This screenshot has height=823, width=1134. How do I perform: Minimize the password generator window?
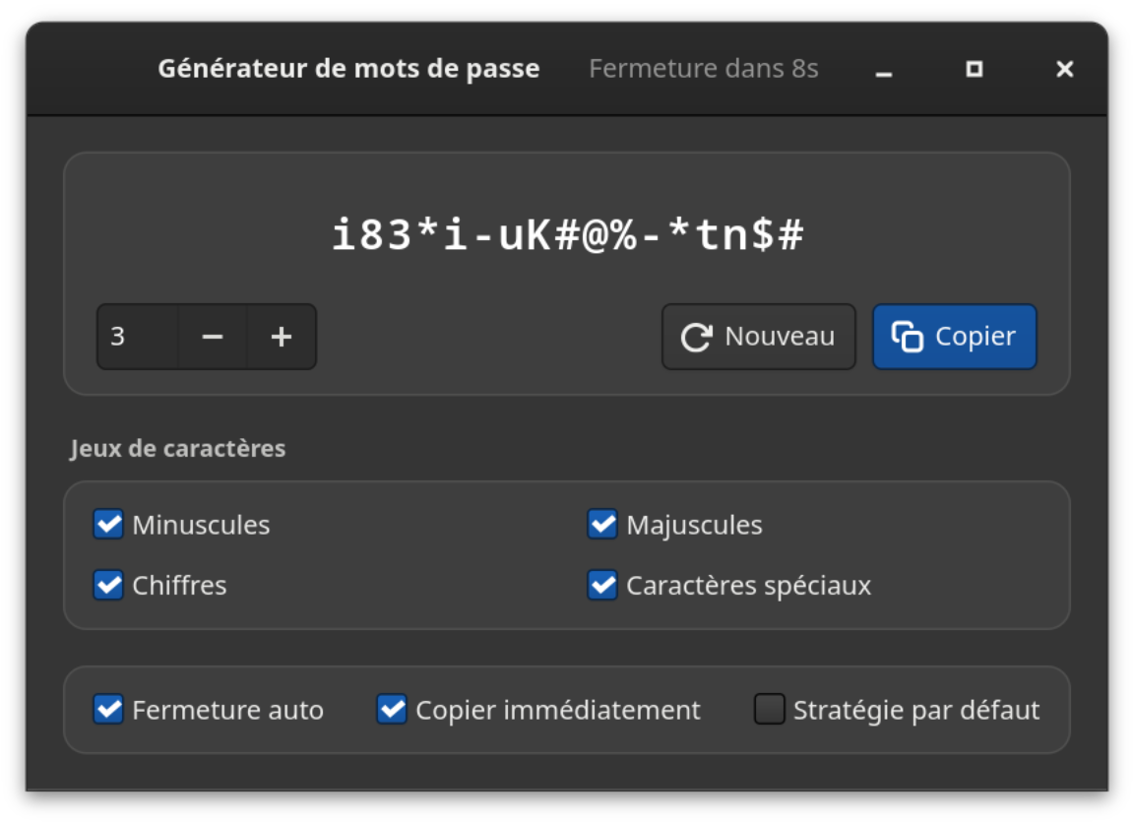pyautogui.click(x=884, y=70)
